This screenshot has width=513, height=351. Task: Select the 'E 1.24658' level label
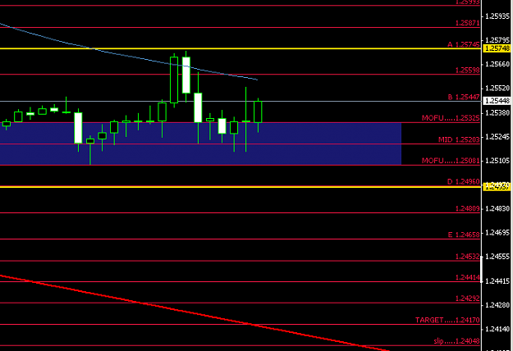coord(464,235)
